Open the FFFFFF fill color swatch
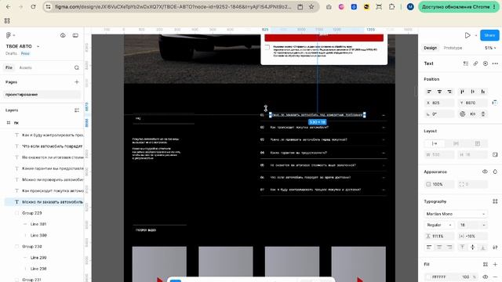The image size is (502, 282). pos(428,277)
